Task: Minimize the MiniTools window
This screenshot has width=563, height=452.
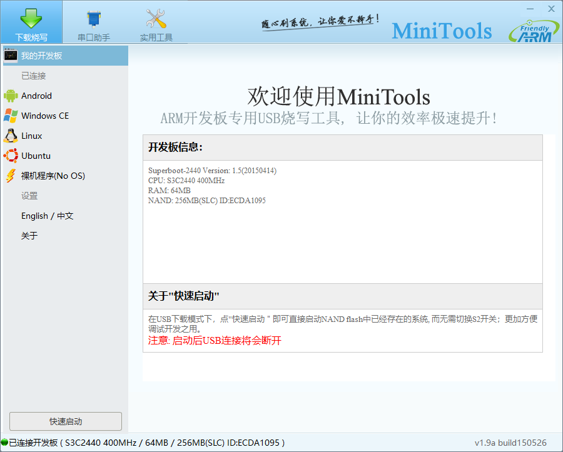Action: click(x=530, y=9)
